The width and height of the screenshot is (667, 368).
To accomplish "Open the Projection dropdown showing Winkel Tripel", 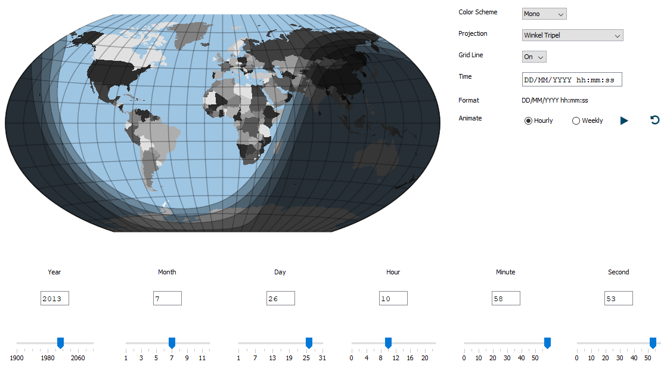I will [x=573, y=35].
